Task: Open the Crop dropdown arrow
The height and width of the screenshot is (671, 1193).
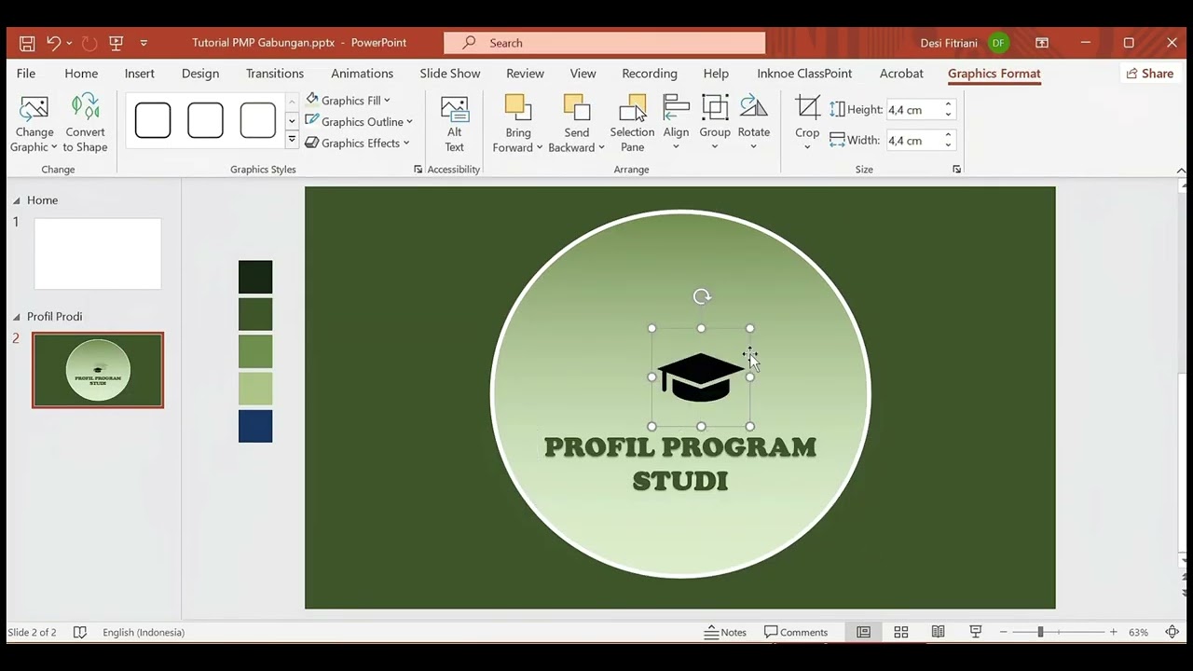Action: coord(807,147)
